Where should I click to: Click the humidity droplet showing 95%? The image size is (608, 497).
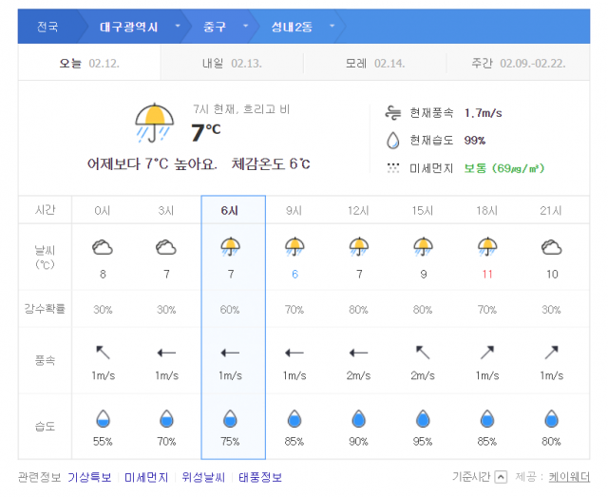point(423,419)
